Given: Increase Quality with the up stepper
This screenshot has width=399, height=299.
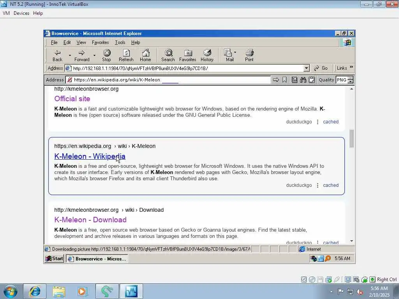Looking at the screenshot, I should pyautogui.click(x=351, y=78).
